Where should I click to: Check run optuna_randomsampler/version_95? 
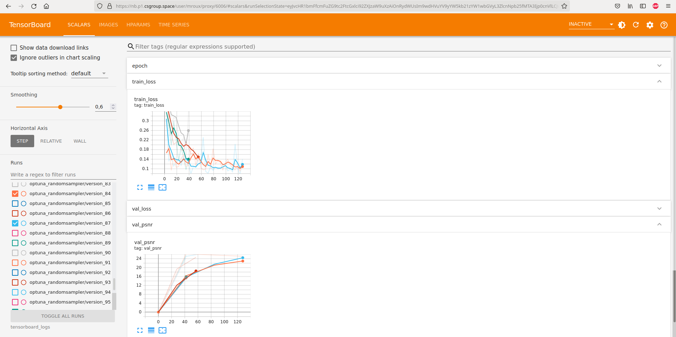15,302
